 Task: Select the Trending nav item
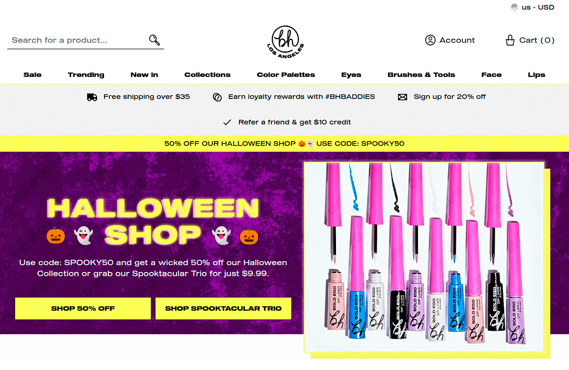click(x=86, y=74)
